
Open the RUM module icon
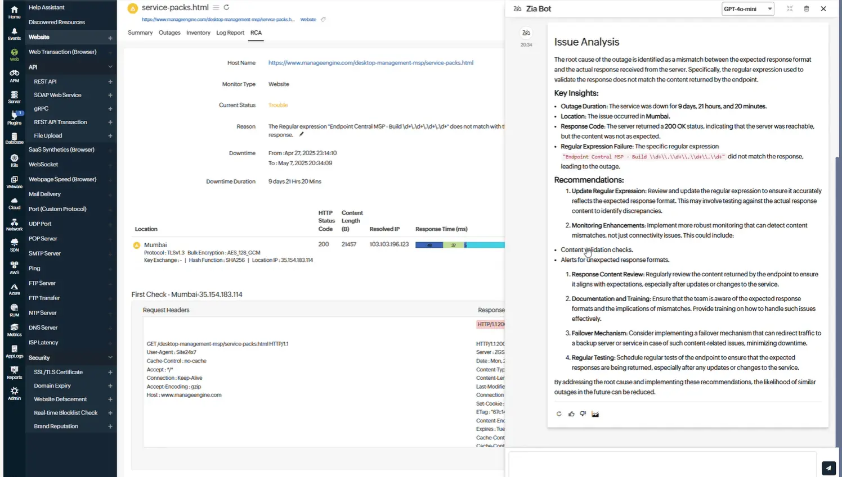[14, 310]
